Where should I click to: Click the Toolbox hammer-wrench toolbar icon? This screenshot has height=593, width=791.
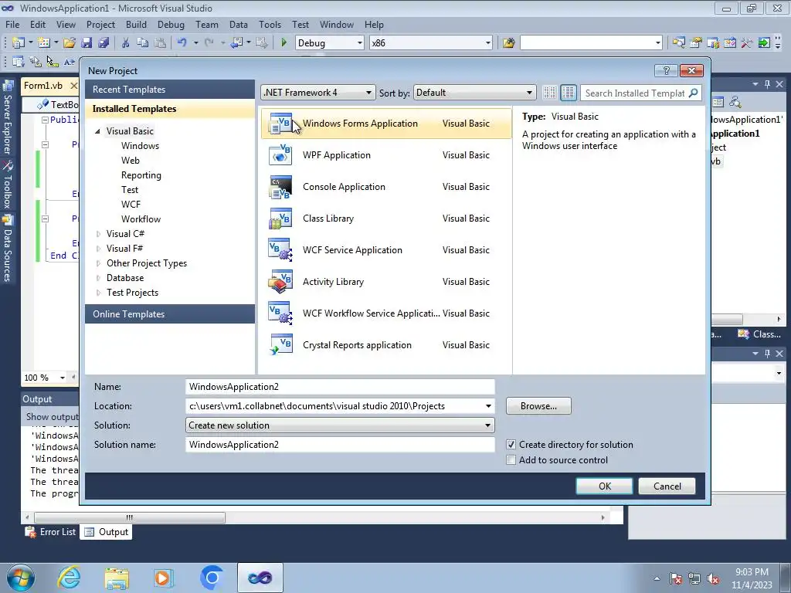pos(747,43)
